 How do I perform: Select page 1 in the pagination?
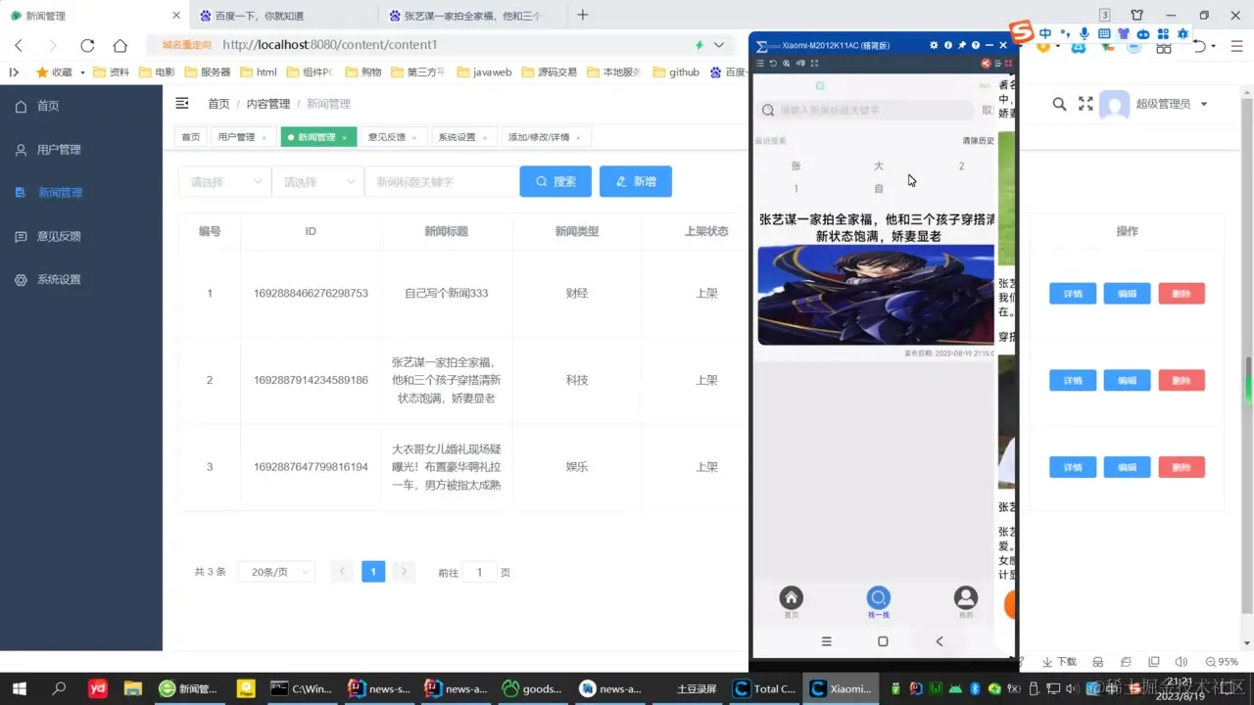373,572
